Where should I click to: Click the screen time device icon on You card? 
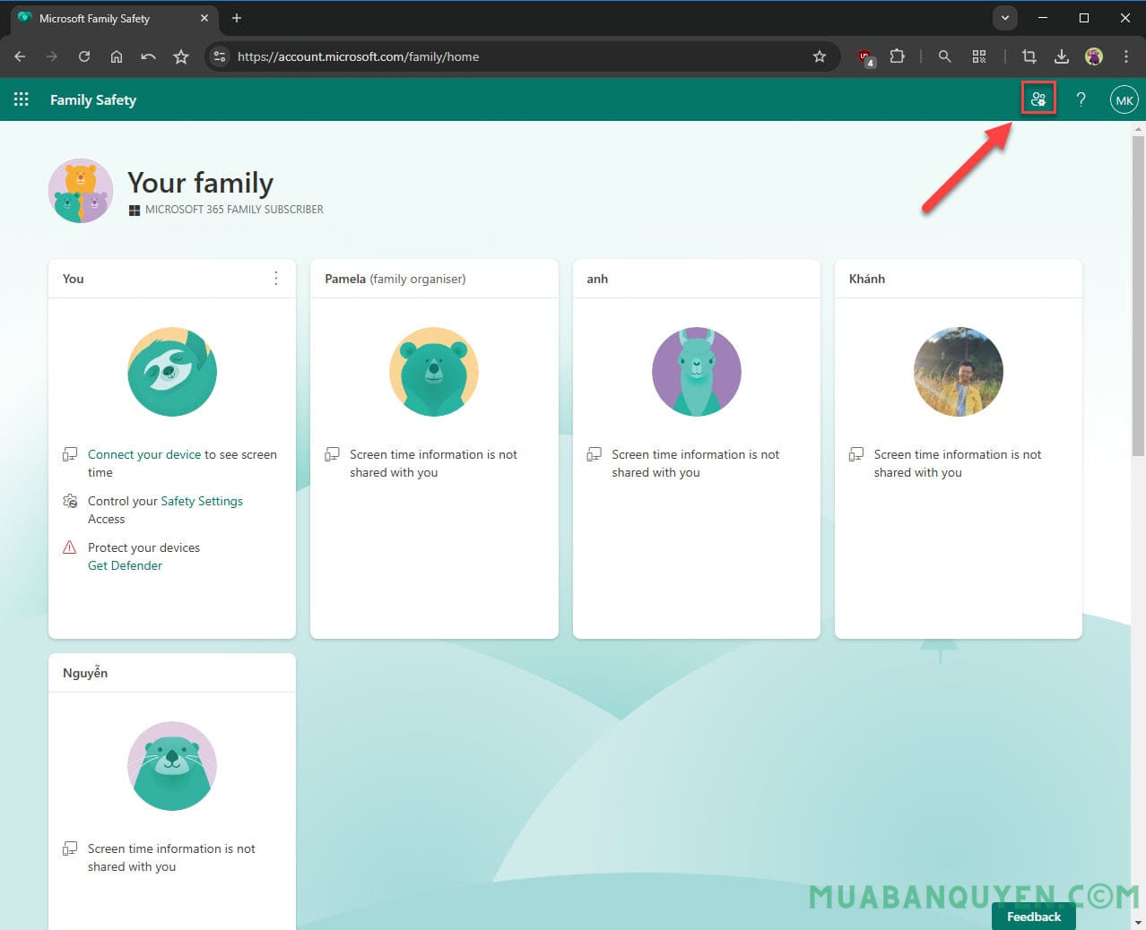point(70,455)
